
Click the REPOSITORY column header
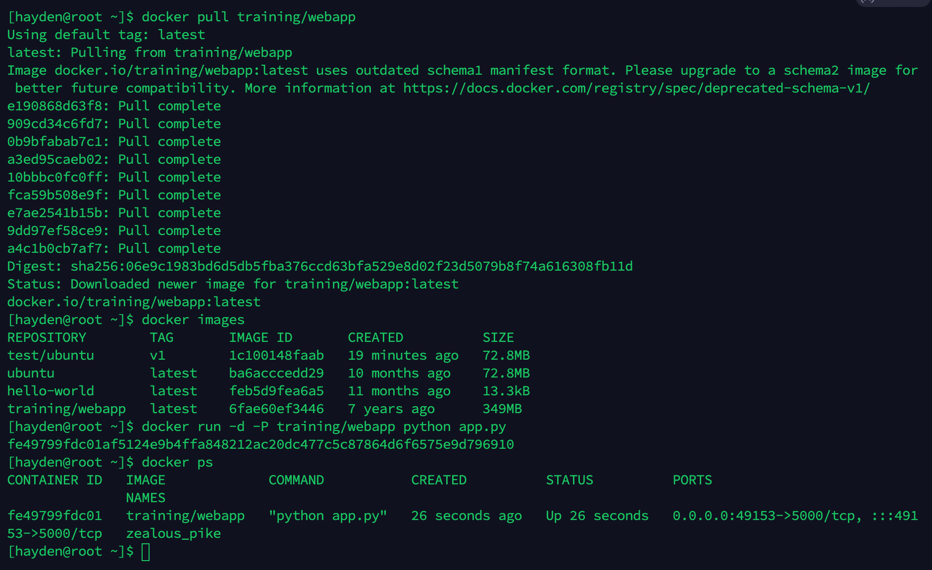coord(47,338)
